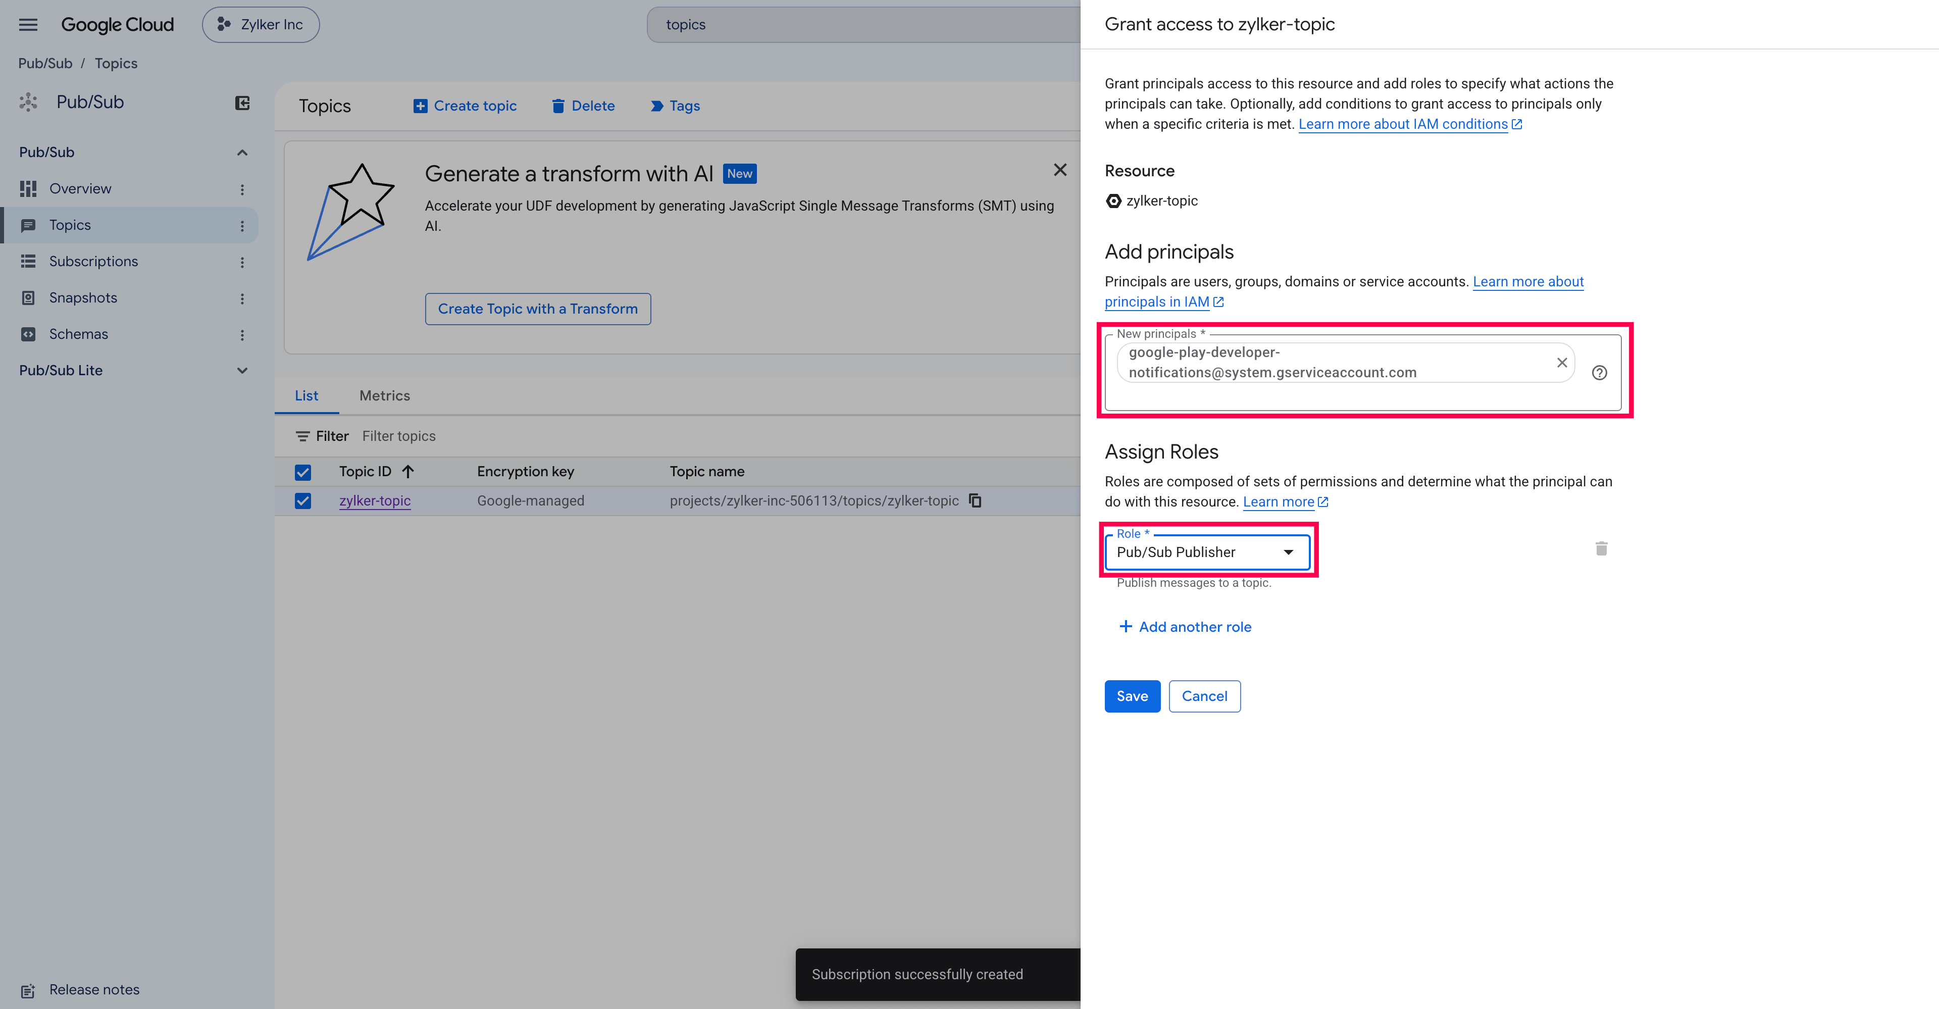Screen dimensions: 1939x1009
Task: Click the Filter topics input field
Action: tap(398, 437)
